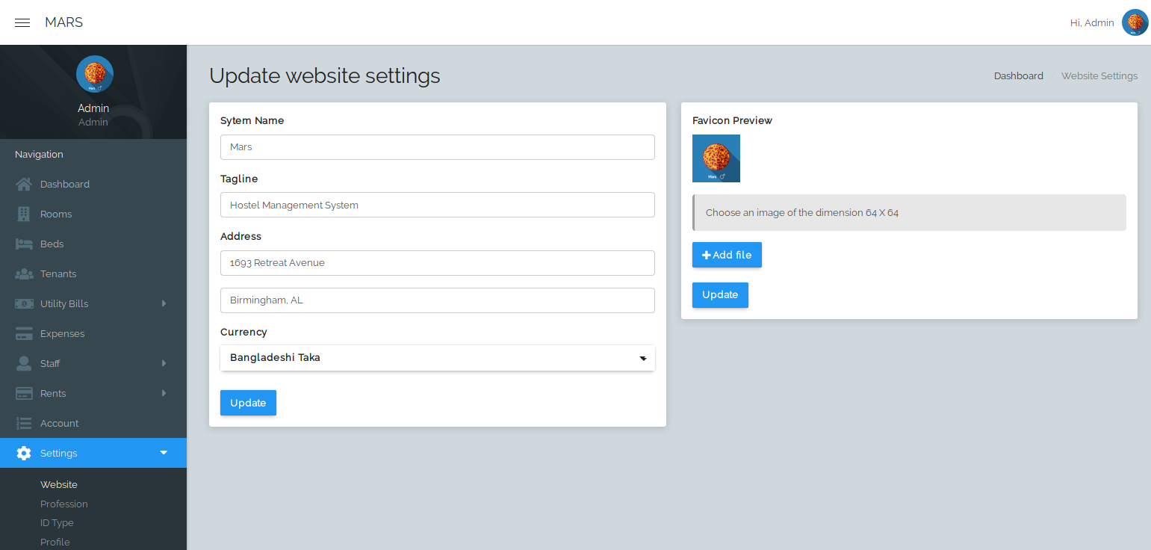Collapse the Settings submenu chevron
Image resolution: width=1151 pixels, height=550 pixels.
[x=164, y=453]
